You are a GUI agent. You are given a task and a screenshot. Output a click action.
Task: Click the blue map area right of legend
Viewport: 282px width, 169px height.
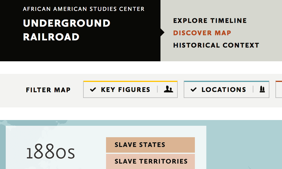(x=244, y=143)
